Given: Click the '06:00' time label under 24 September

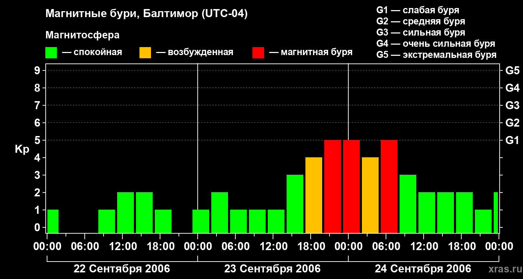Looking at the screenshot, I should pos(386,247).
